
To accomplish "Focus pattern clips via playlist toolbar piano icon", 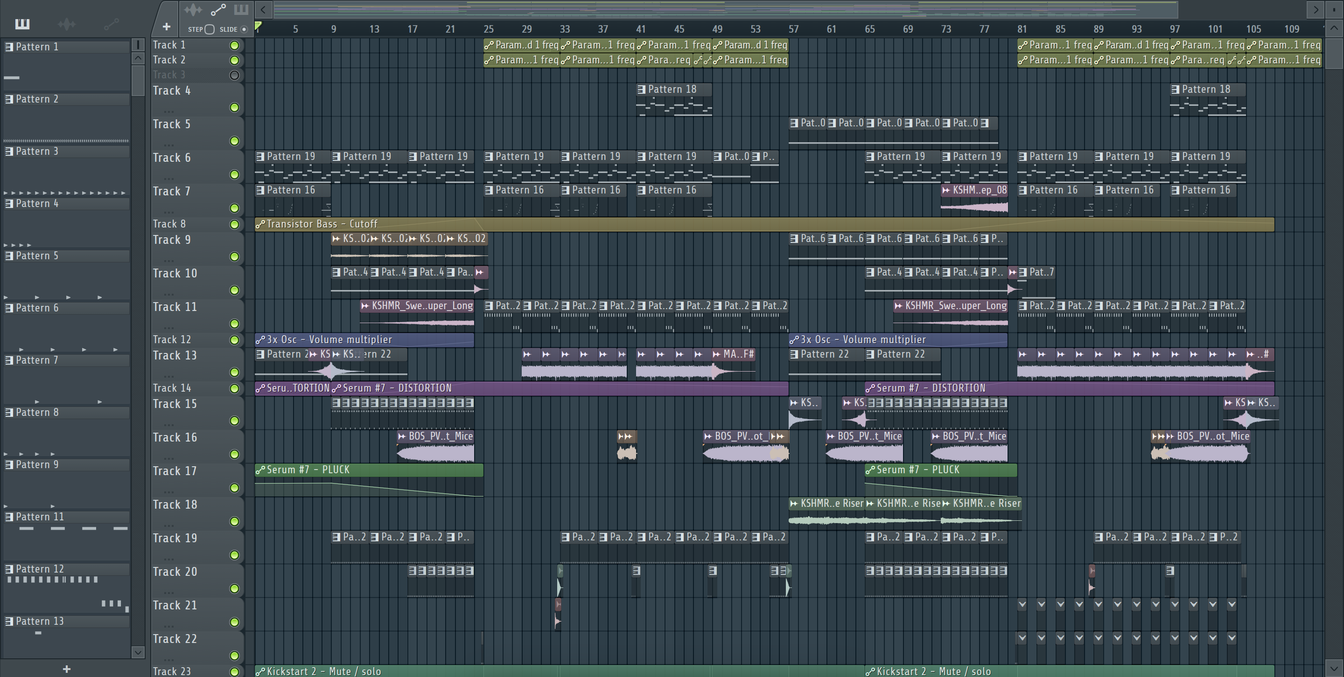I will [241, 9].
